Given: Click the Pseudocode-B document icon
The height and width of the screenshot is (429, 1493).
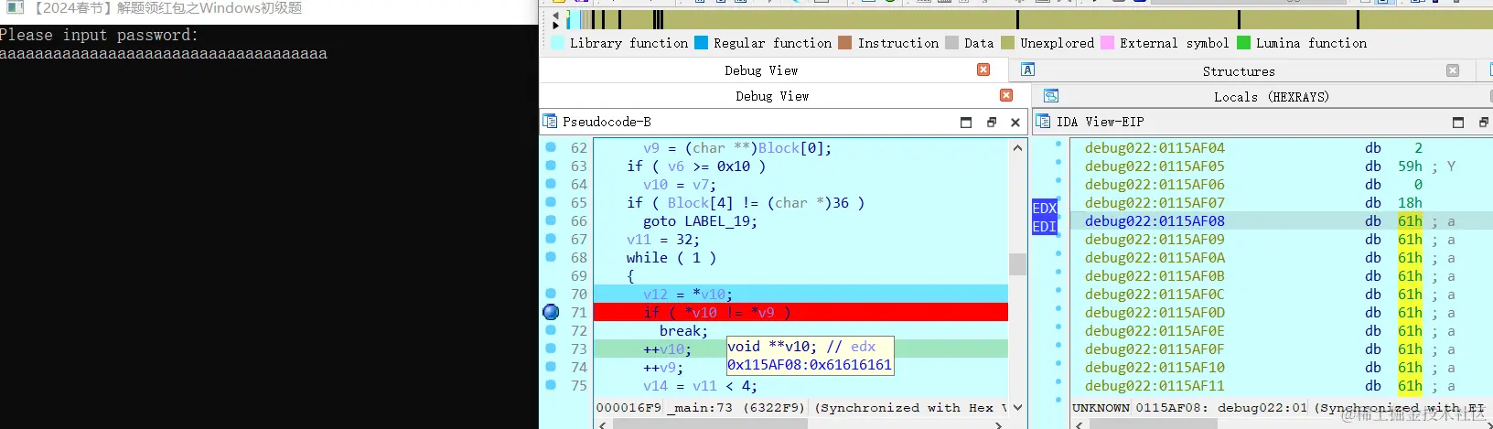Looking at the screenshot, I should 550,121.
